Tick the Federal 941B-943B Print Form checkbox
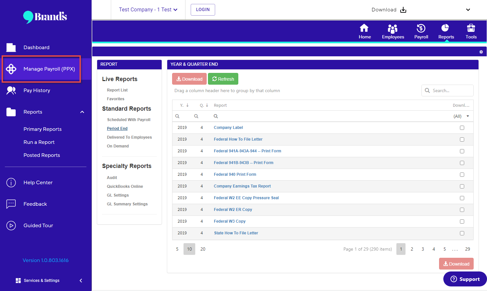This screenshot has width=487, height=291. pyautogui.click(x=462, y=163)
